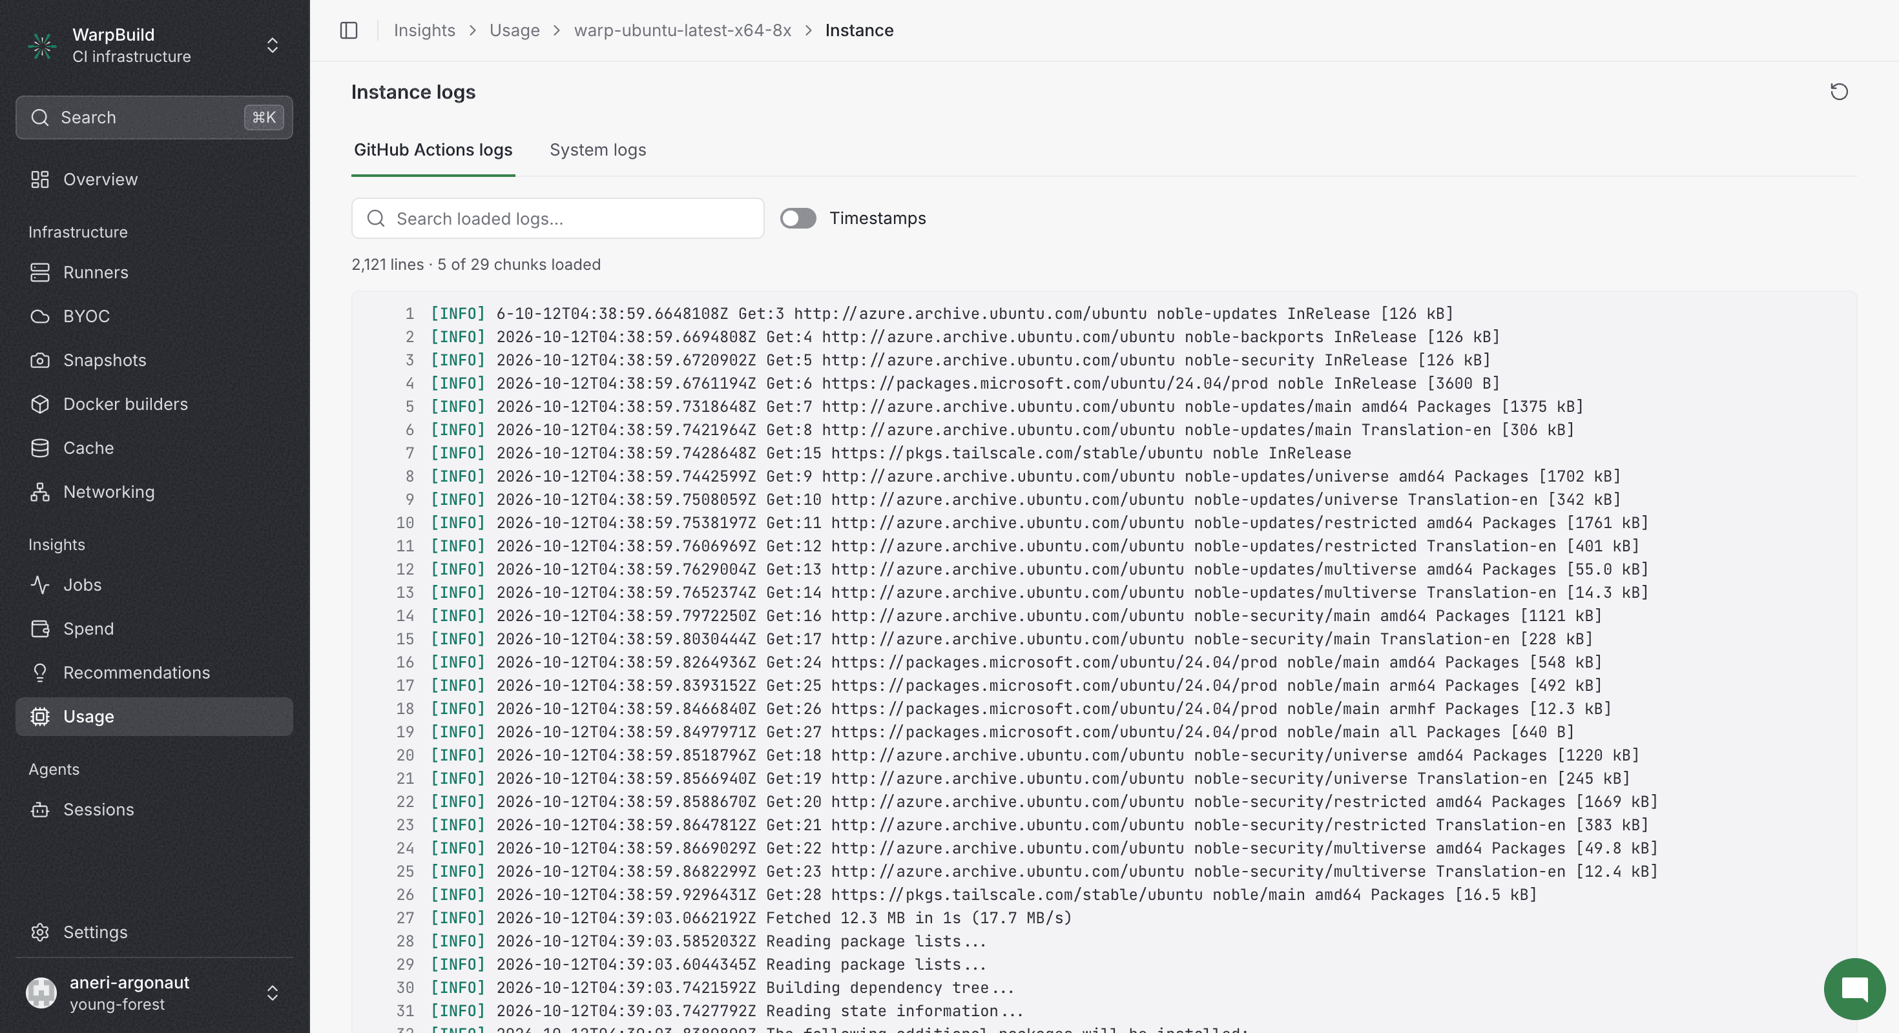The image size is (1899, 1033).
Task: Click the Instance breadcrumb
Action: point(859,30)
